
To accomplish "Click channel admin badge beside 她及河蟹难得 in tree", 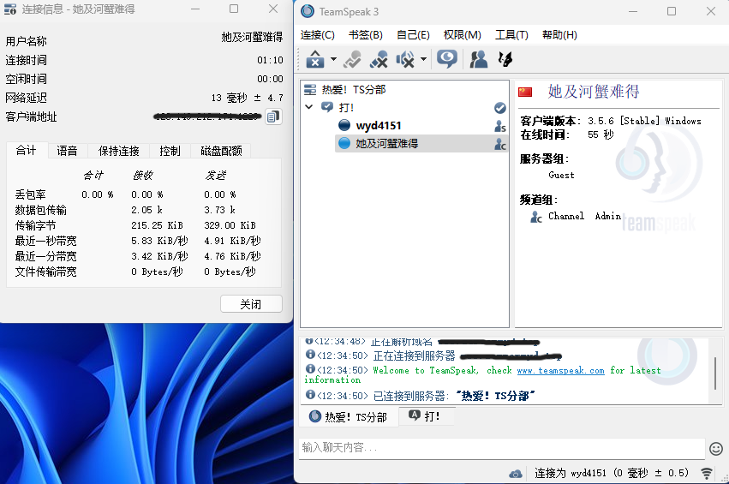I will pyautogui.click(x=499, y=144).
